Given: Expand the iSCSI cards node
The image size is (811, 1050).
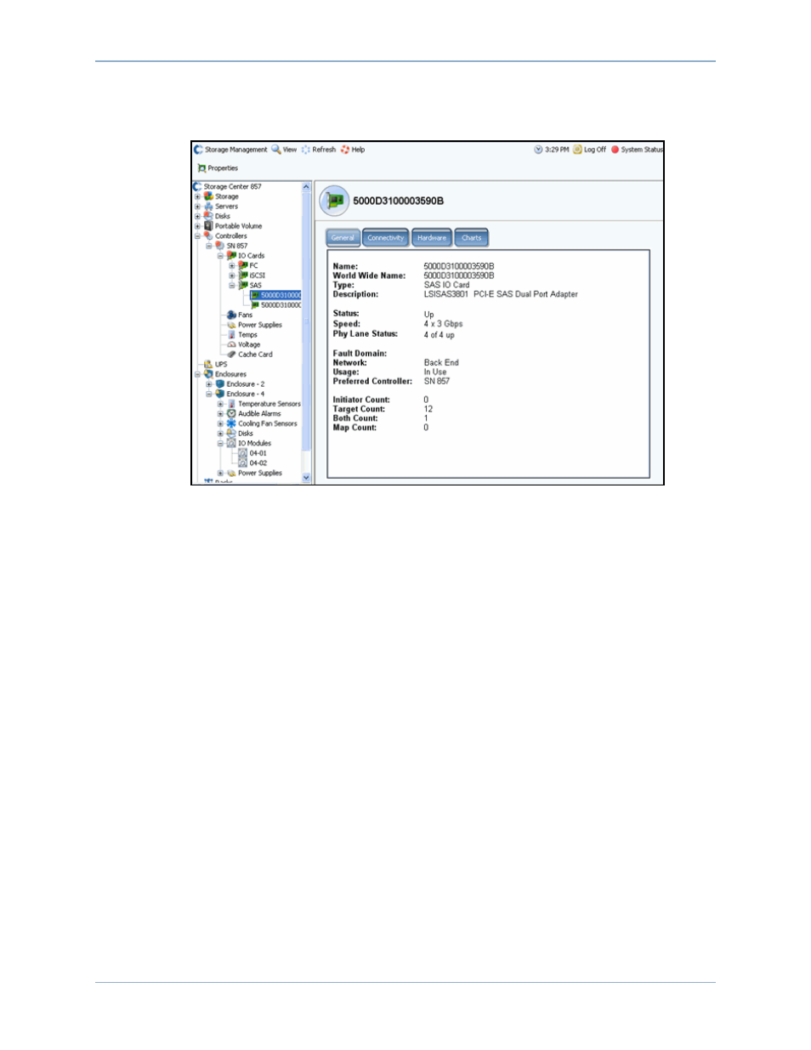Looking at the screenshot, I should tap(232, 275).
